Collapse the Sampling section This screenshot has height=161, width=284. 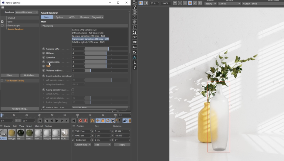pyautogui.click(x=43, y=26)
